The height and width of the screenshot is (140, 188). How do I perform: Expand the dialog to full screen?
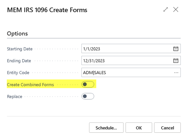(x=166, y=10)
